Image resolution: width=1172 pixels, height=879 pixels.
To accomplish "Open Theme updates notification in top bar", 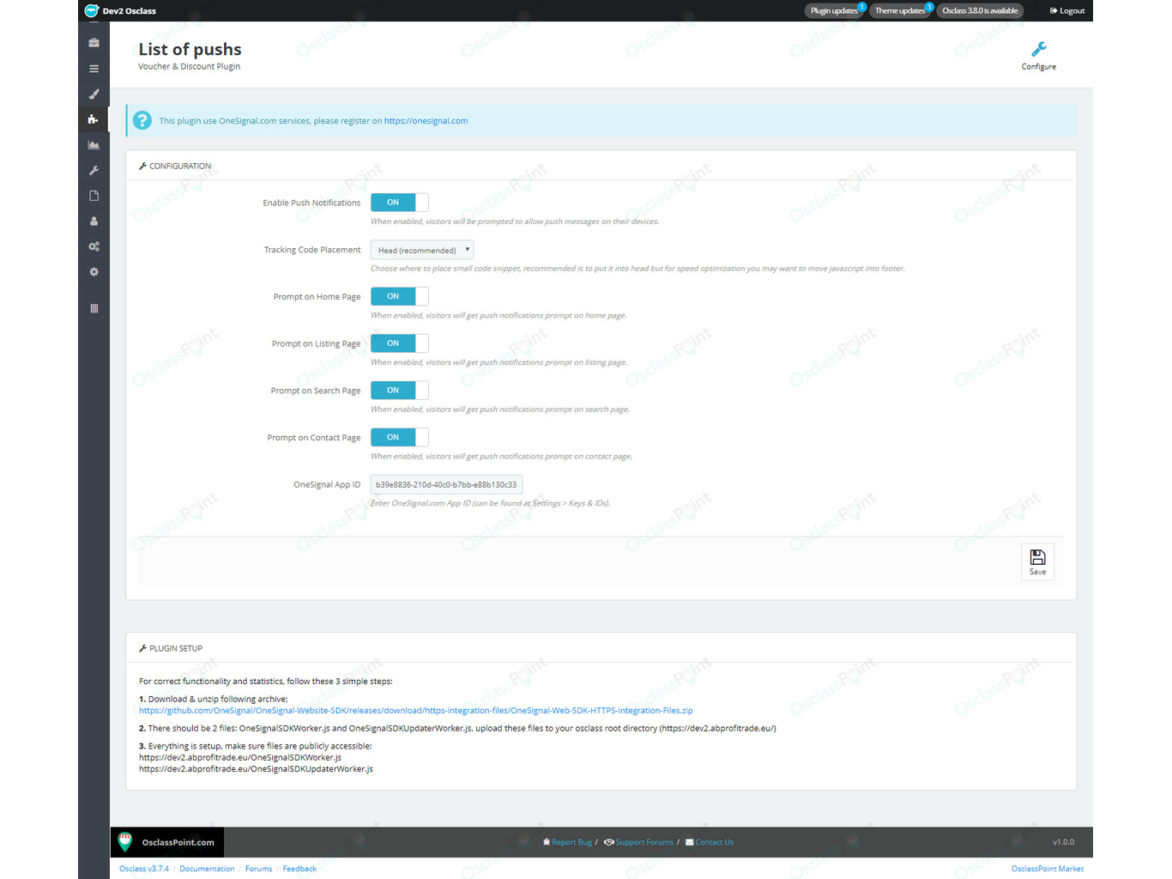I will (900, 11).
